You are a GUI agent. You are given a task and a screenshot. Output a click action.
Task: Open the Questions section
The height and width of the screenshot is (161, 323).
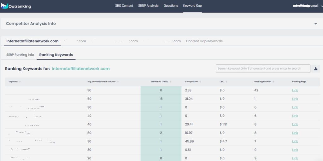point(171,6)
